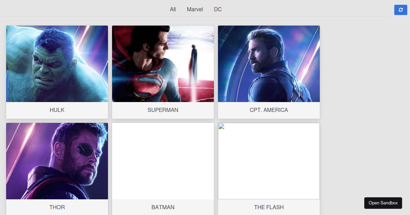Click the HULK caption text

point(57,110)
